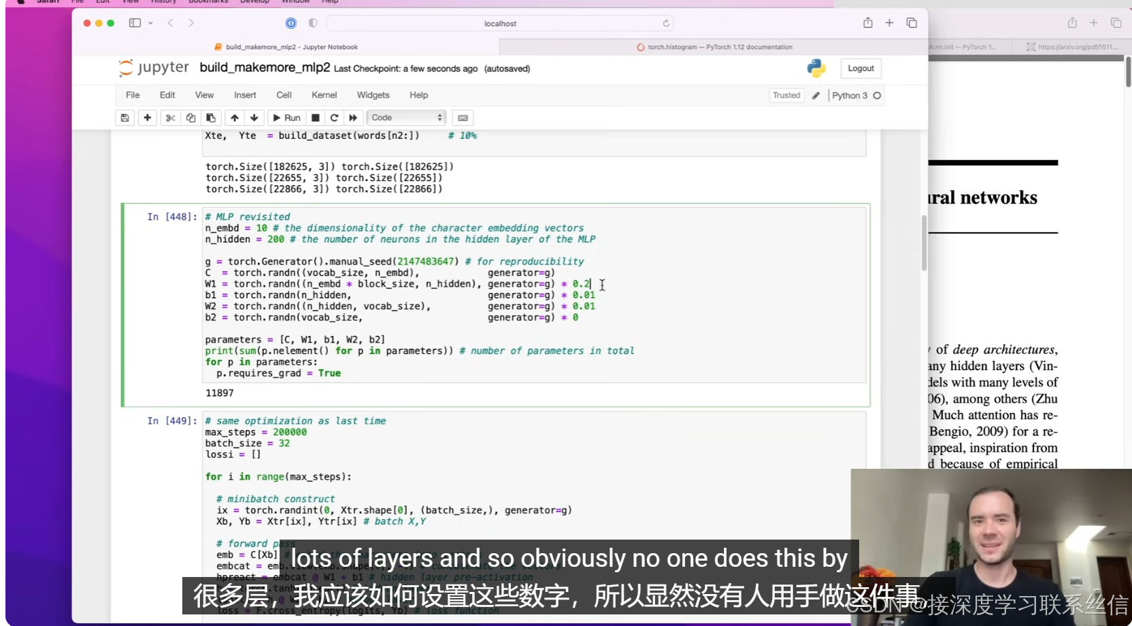This screenshot has width=1132, height=626.
Task: Share the page from Safari toolbar
Action: [x=868, y=23]
